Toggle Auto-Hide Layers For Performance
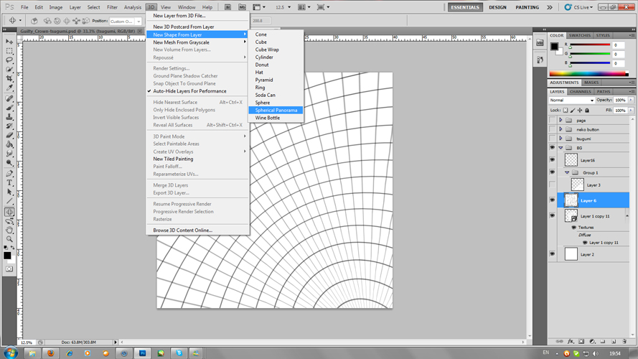Screen dimensions: 638x359 click(189, 91)
